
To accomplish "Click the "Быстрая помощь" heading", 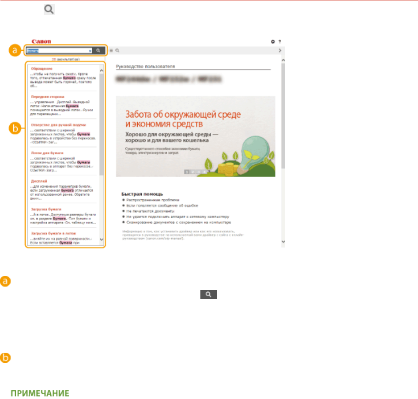I will click(x=142, y=194).
